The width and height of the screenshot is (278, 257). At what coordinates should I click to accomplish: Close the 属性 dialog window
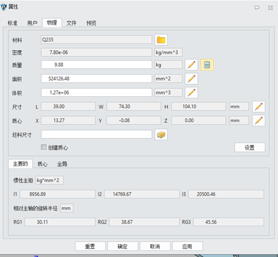pos(270,8)
